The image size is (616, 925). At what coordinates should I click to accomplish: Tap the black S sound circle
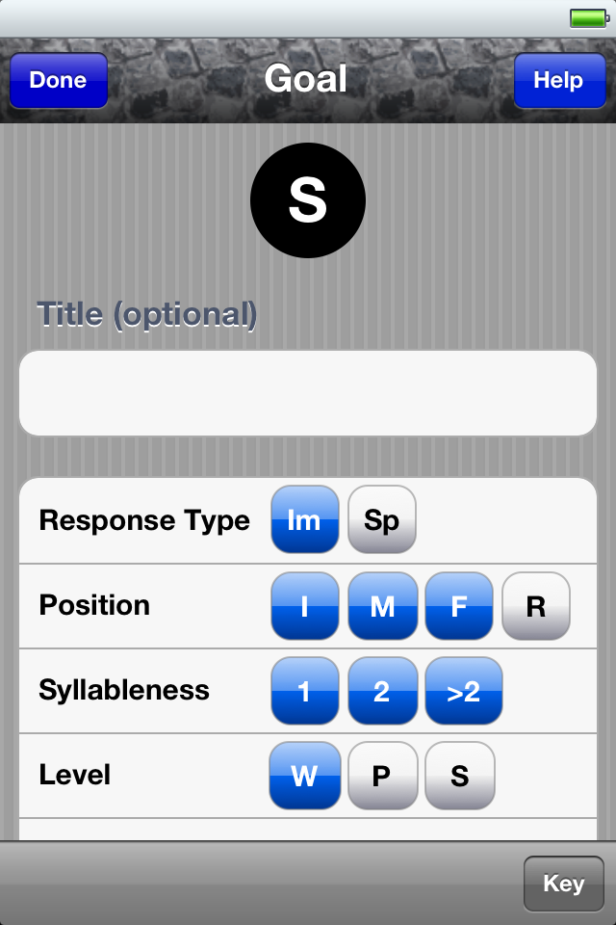point(308,200)
